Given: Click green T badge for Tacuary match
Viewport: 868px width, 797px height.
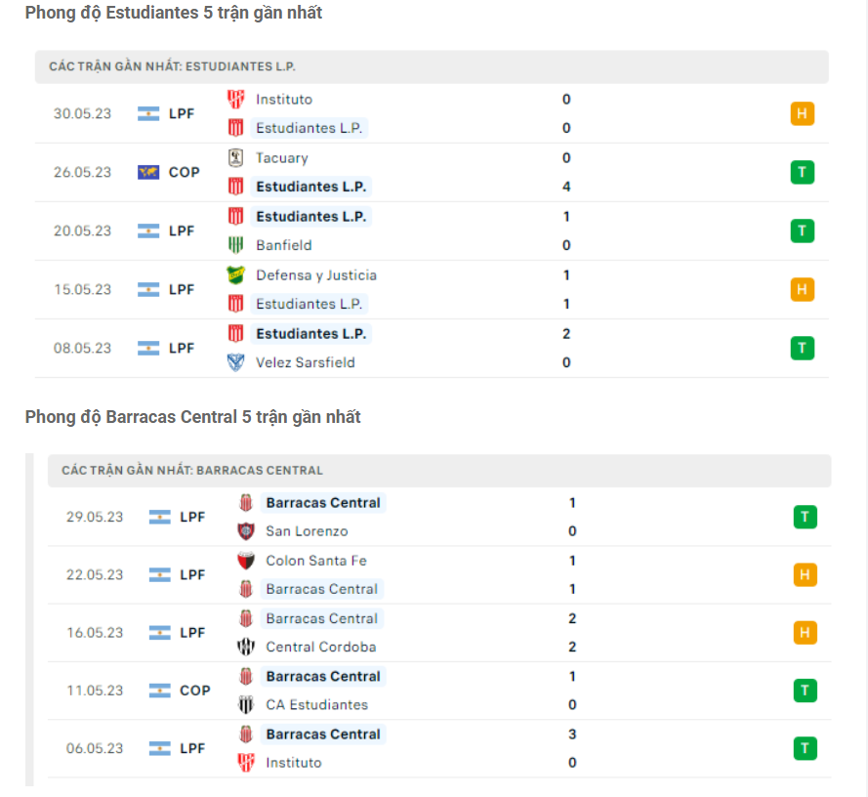Looking at the screenshot, I should click(x=803, y=172).
